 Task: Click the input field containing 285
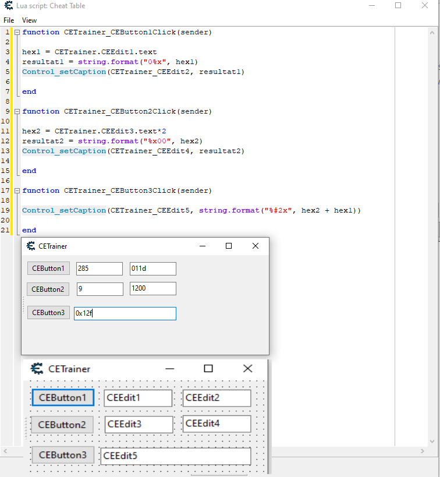tap(100, 268)
